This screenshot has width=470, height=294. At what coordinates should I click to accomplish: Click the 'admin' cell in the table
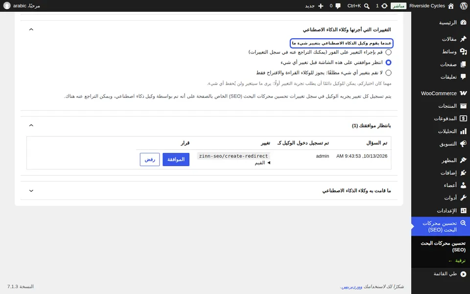click(323, 156)
